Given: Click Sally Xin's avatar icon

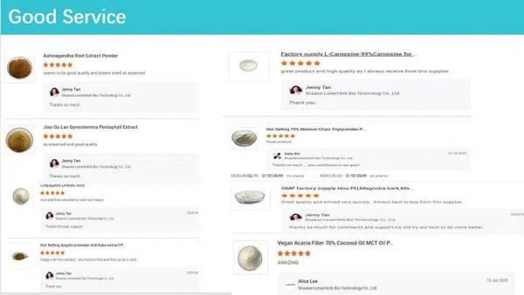Looking at the screenshot, I should (277, 156).
